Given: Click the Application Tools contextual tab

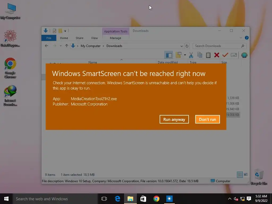Looking at the screenshot, I should 116,31.
